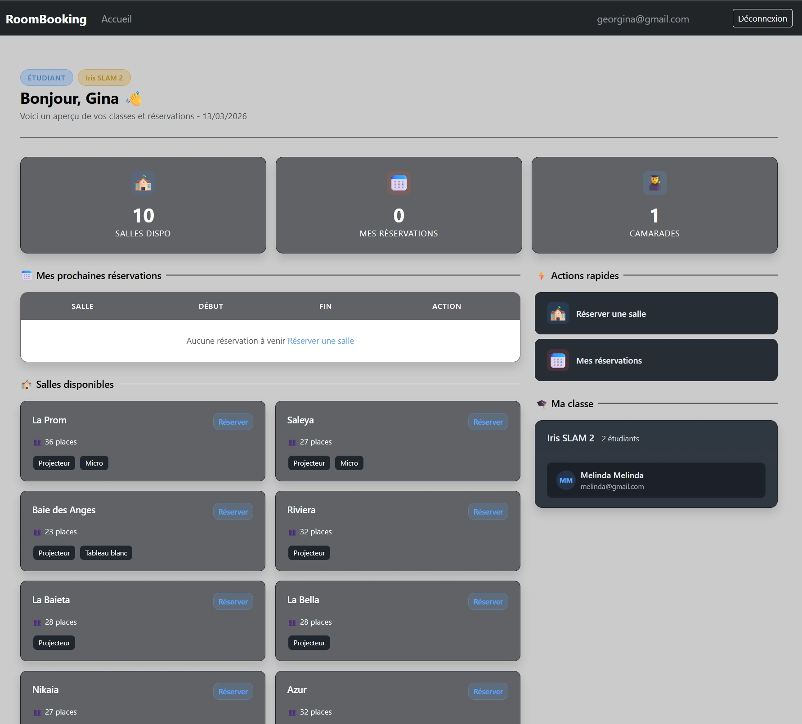Screen dimensions: 802x724
Task: Click the waving hand emoji beside Bonjour, Gina
Action: [x=134, y=98]
